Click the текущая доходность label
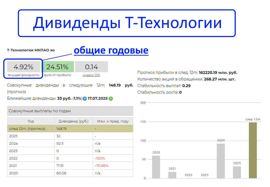This screenshot has width=270, height=187. [x=23, y=75]
